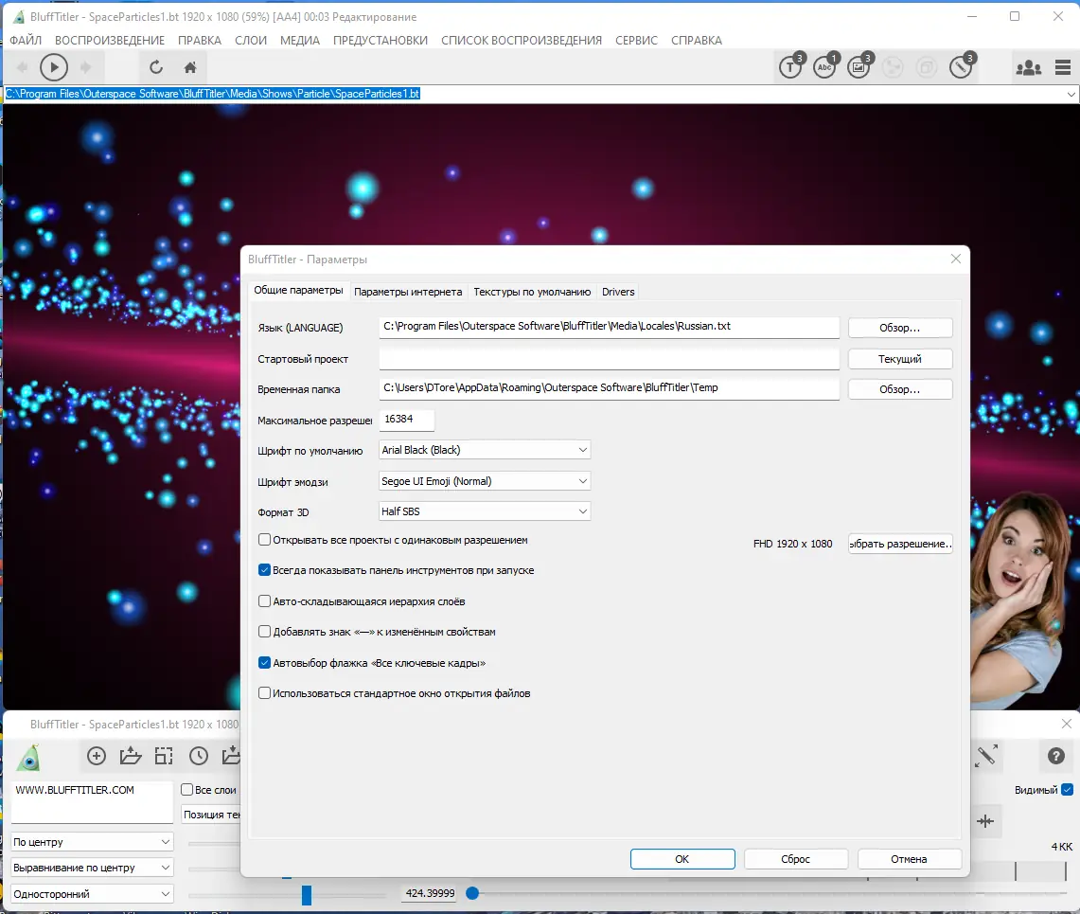Click the Сброс button
The height and width of the screenshot is (914, 1080).
point(795,859)
